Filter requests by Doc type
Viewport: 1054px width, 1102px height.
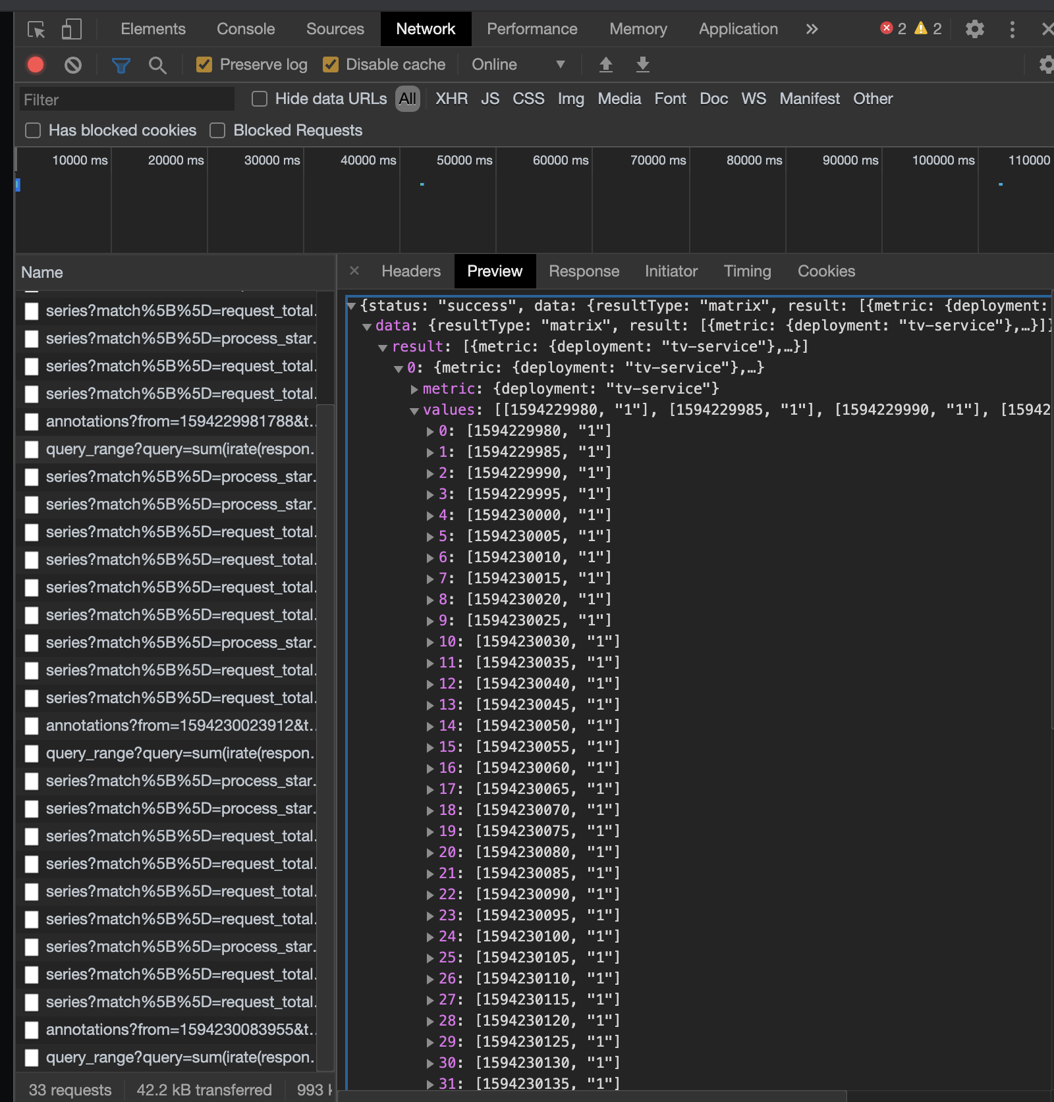point(714,99)
